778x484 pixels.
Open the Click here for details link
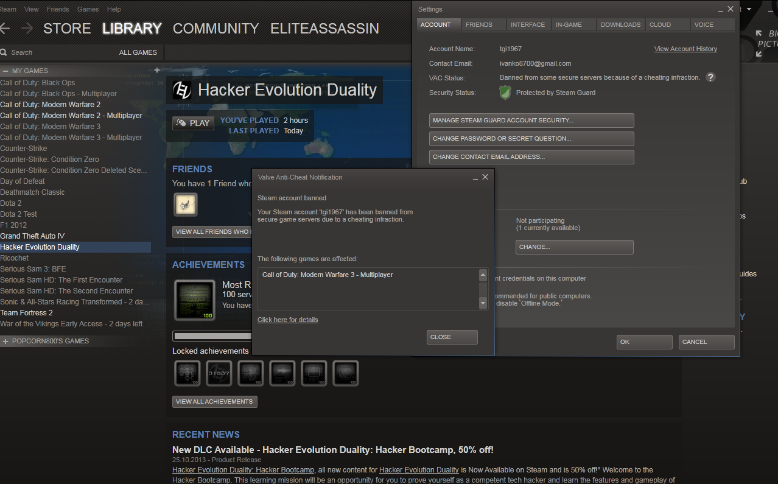click(288, 320)
